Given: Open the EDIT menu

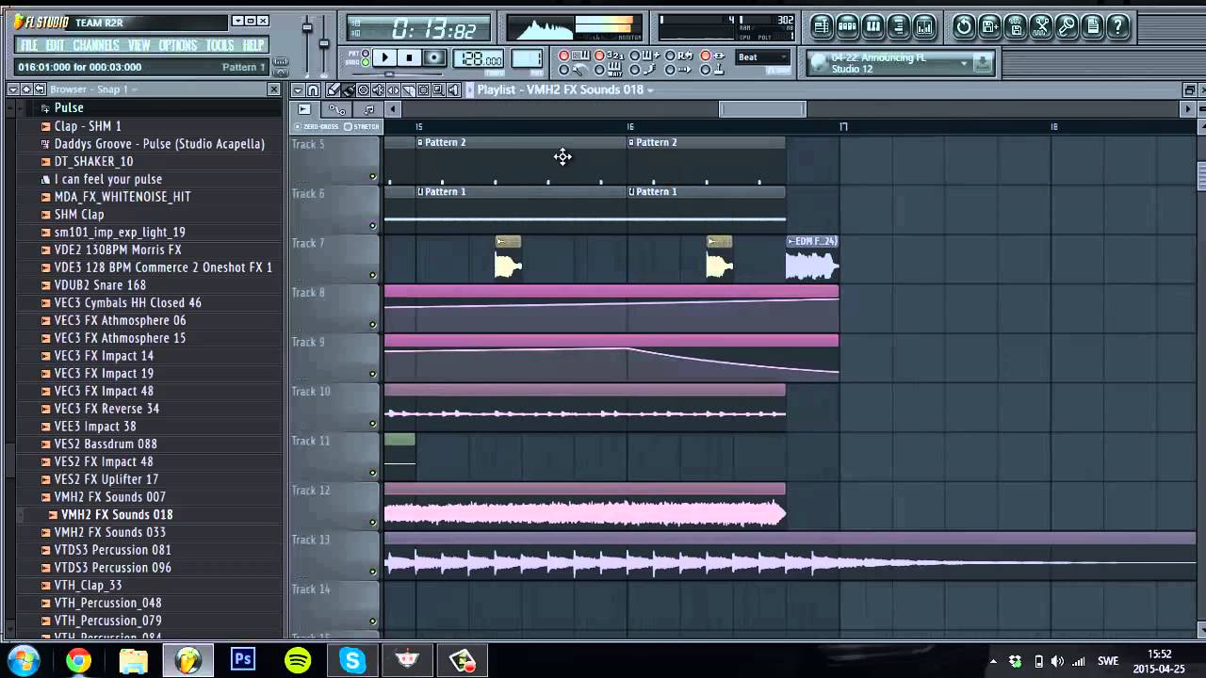Looking at the screenshot, I should pos(56,45).
